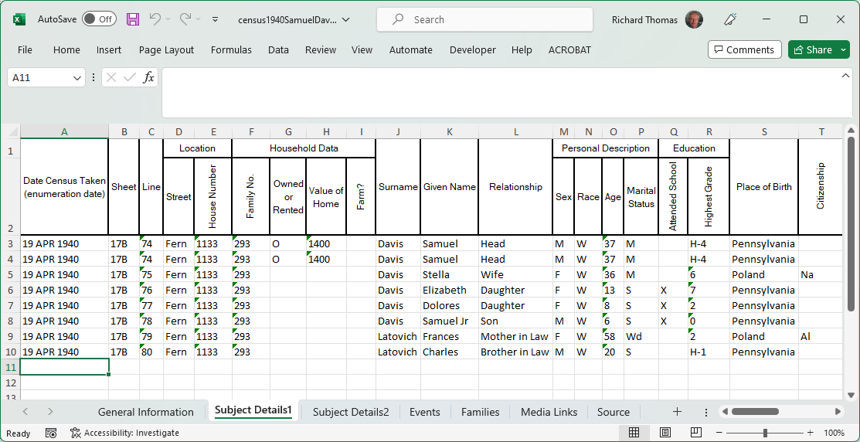The height and width of the screenshot is (442, 860).
Task: Open Customize Quick Access Toolbar dropdown
Action: 215,19
